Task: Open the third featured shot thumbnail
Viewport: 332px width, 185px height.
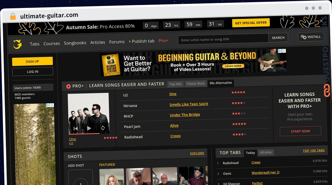Action: tap(165, 176)
